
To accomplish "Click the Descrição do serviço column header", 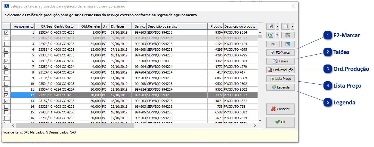I will [x=177, y=26].
